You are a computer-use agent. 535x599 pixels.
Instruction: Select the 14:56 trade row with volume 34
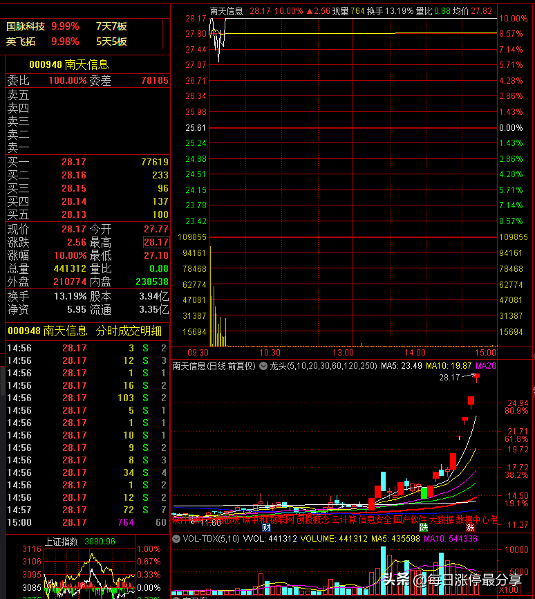point(87,472)
